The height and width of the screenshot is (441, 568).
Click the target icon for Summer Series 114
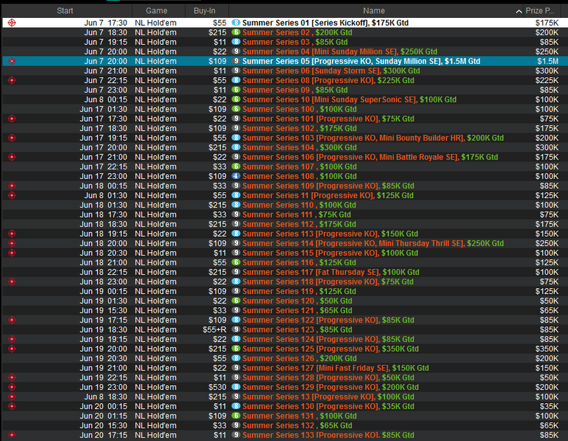[12, 243]
